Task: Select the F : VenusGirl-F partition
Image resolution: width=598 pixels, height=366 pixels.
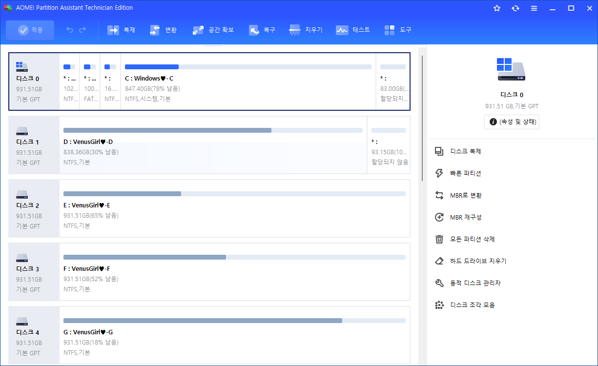Action: click(234, 272)
